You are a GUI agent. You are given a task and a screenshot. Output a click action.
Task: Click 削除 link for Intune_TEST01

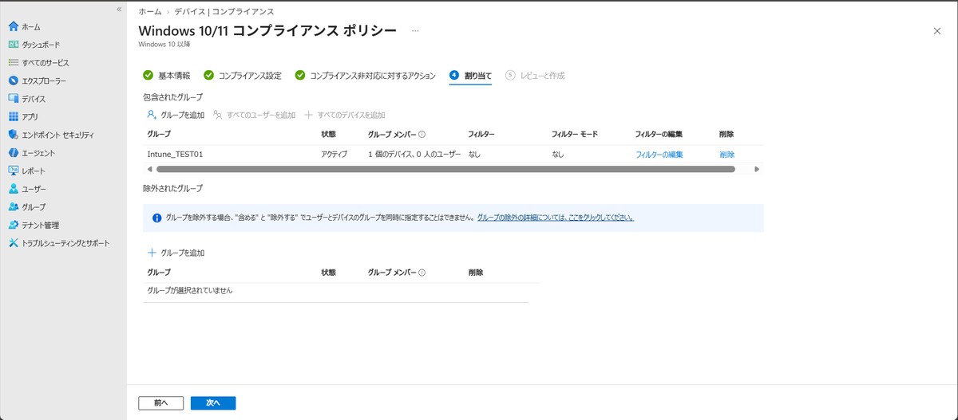click(x=726, y=155)
